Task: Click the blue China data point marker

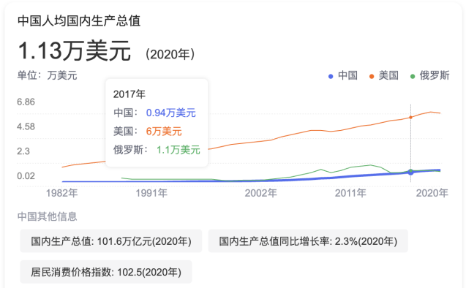Action: (x=410, y=173)
